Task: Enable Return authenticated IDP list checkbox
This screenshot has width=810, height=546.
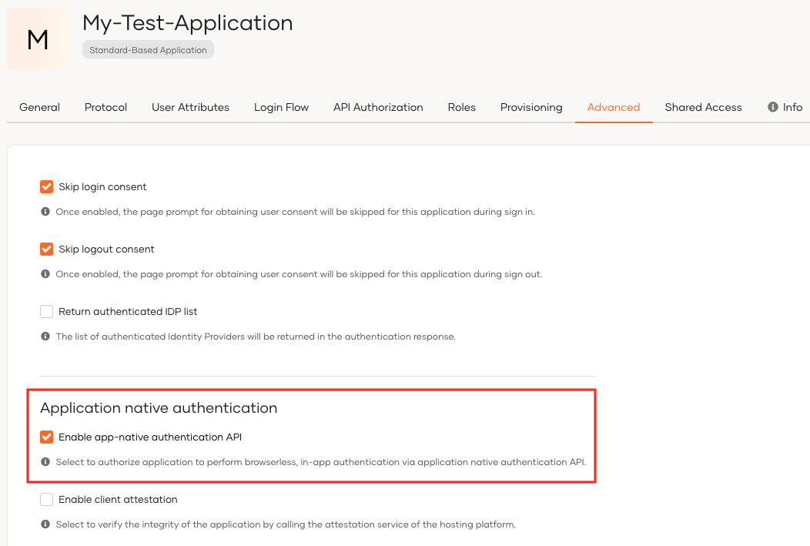Action: (x=46, y=311)
